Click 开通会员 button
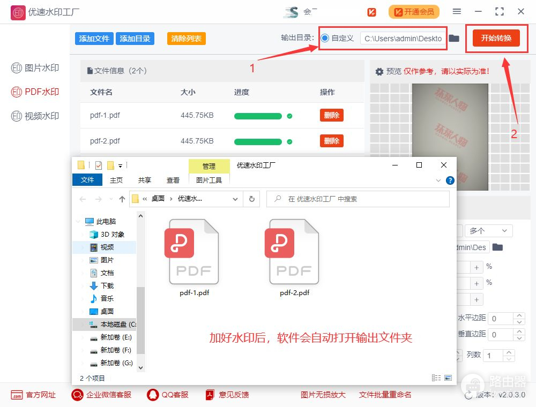The image size is (536, 407). pyautogui.click(x=414, y=12)
